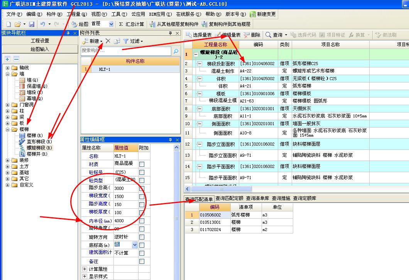Pin the 构件列表 panel
The height and width of the screenshot is (280, 409).
170,33
